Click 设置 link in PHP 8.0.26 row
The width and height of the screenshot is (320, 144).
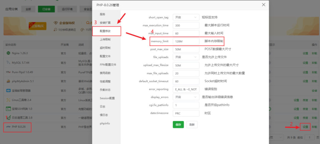(305, 127)
